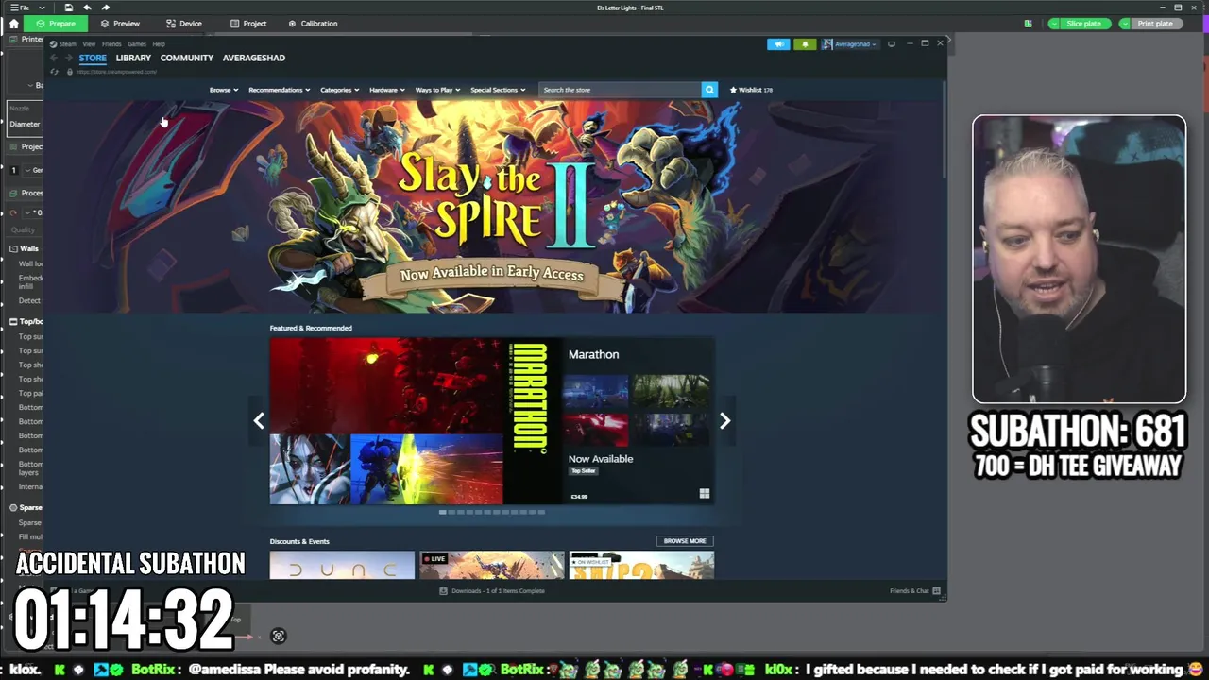The height and width of the screenshot is (680, 1209).
Task: Go to the Steam COMMUNITY section
Action: pyautogui.click(x=187, y=58)
